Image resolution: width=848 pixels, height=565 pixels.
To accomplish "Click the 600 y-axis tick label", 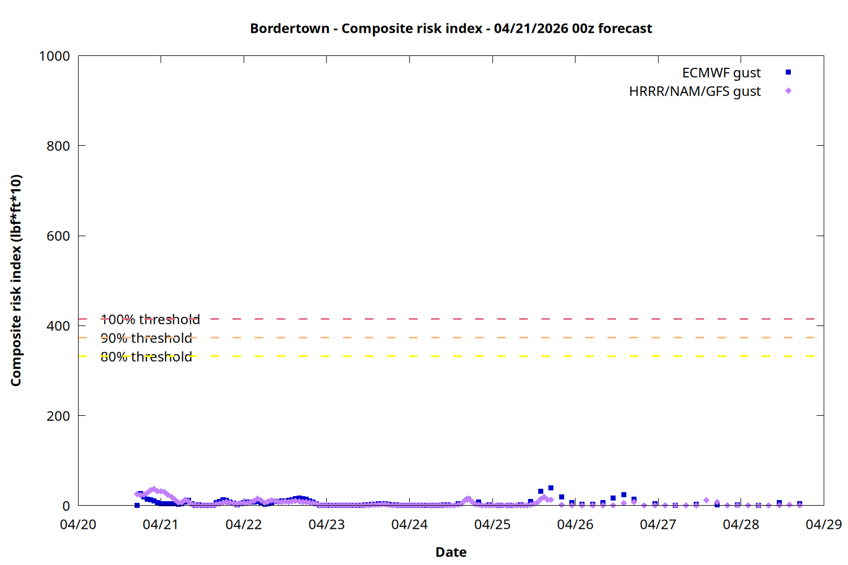I will click(58, 236).
